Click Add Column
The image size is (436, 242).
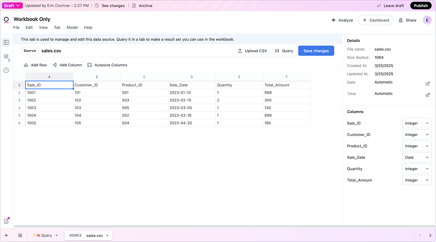point(67,65)
